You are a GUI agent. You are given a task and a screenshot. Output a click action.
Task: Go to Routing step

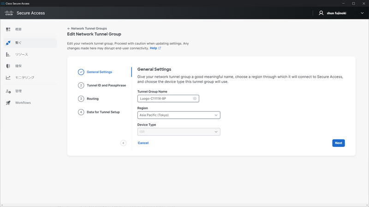(93, 99)
